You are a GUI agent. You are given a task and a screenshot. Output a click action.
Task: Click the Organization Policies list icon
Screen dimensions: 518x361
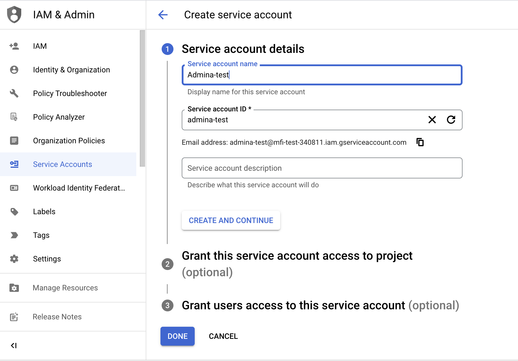click(14, 141)
